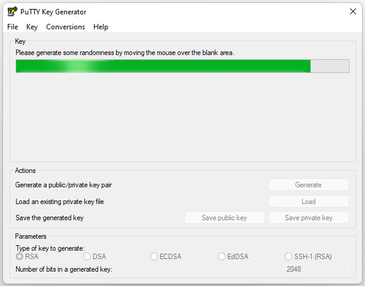Click the Load button for existing key
This screenshot has width=365, height=286.
pyautogui.click(x=309, y=201)
